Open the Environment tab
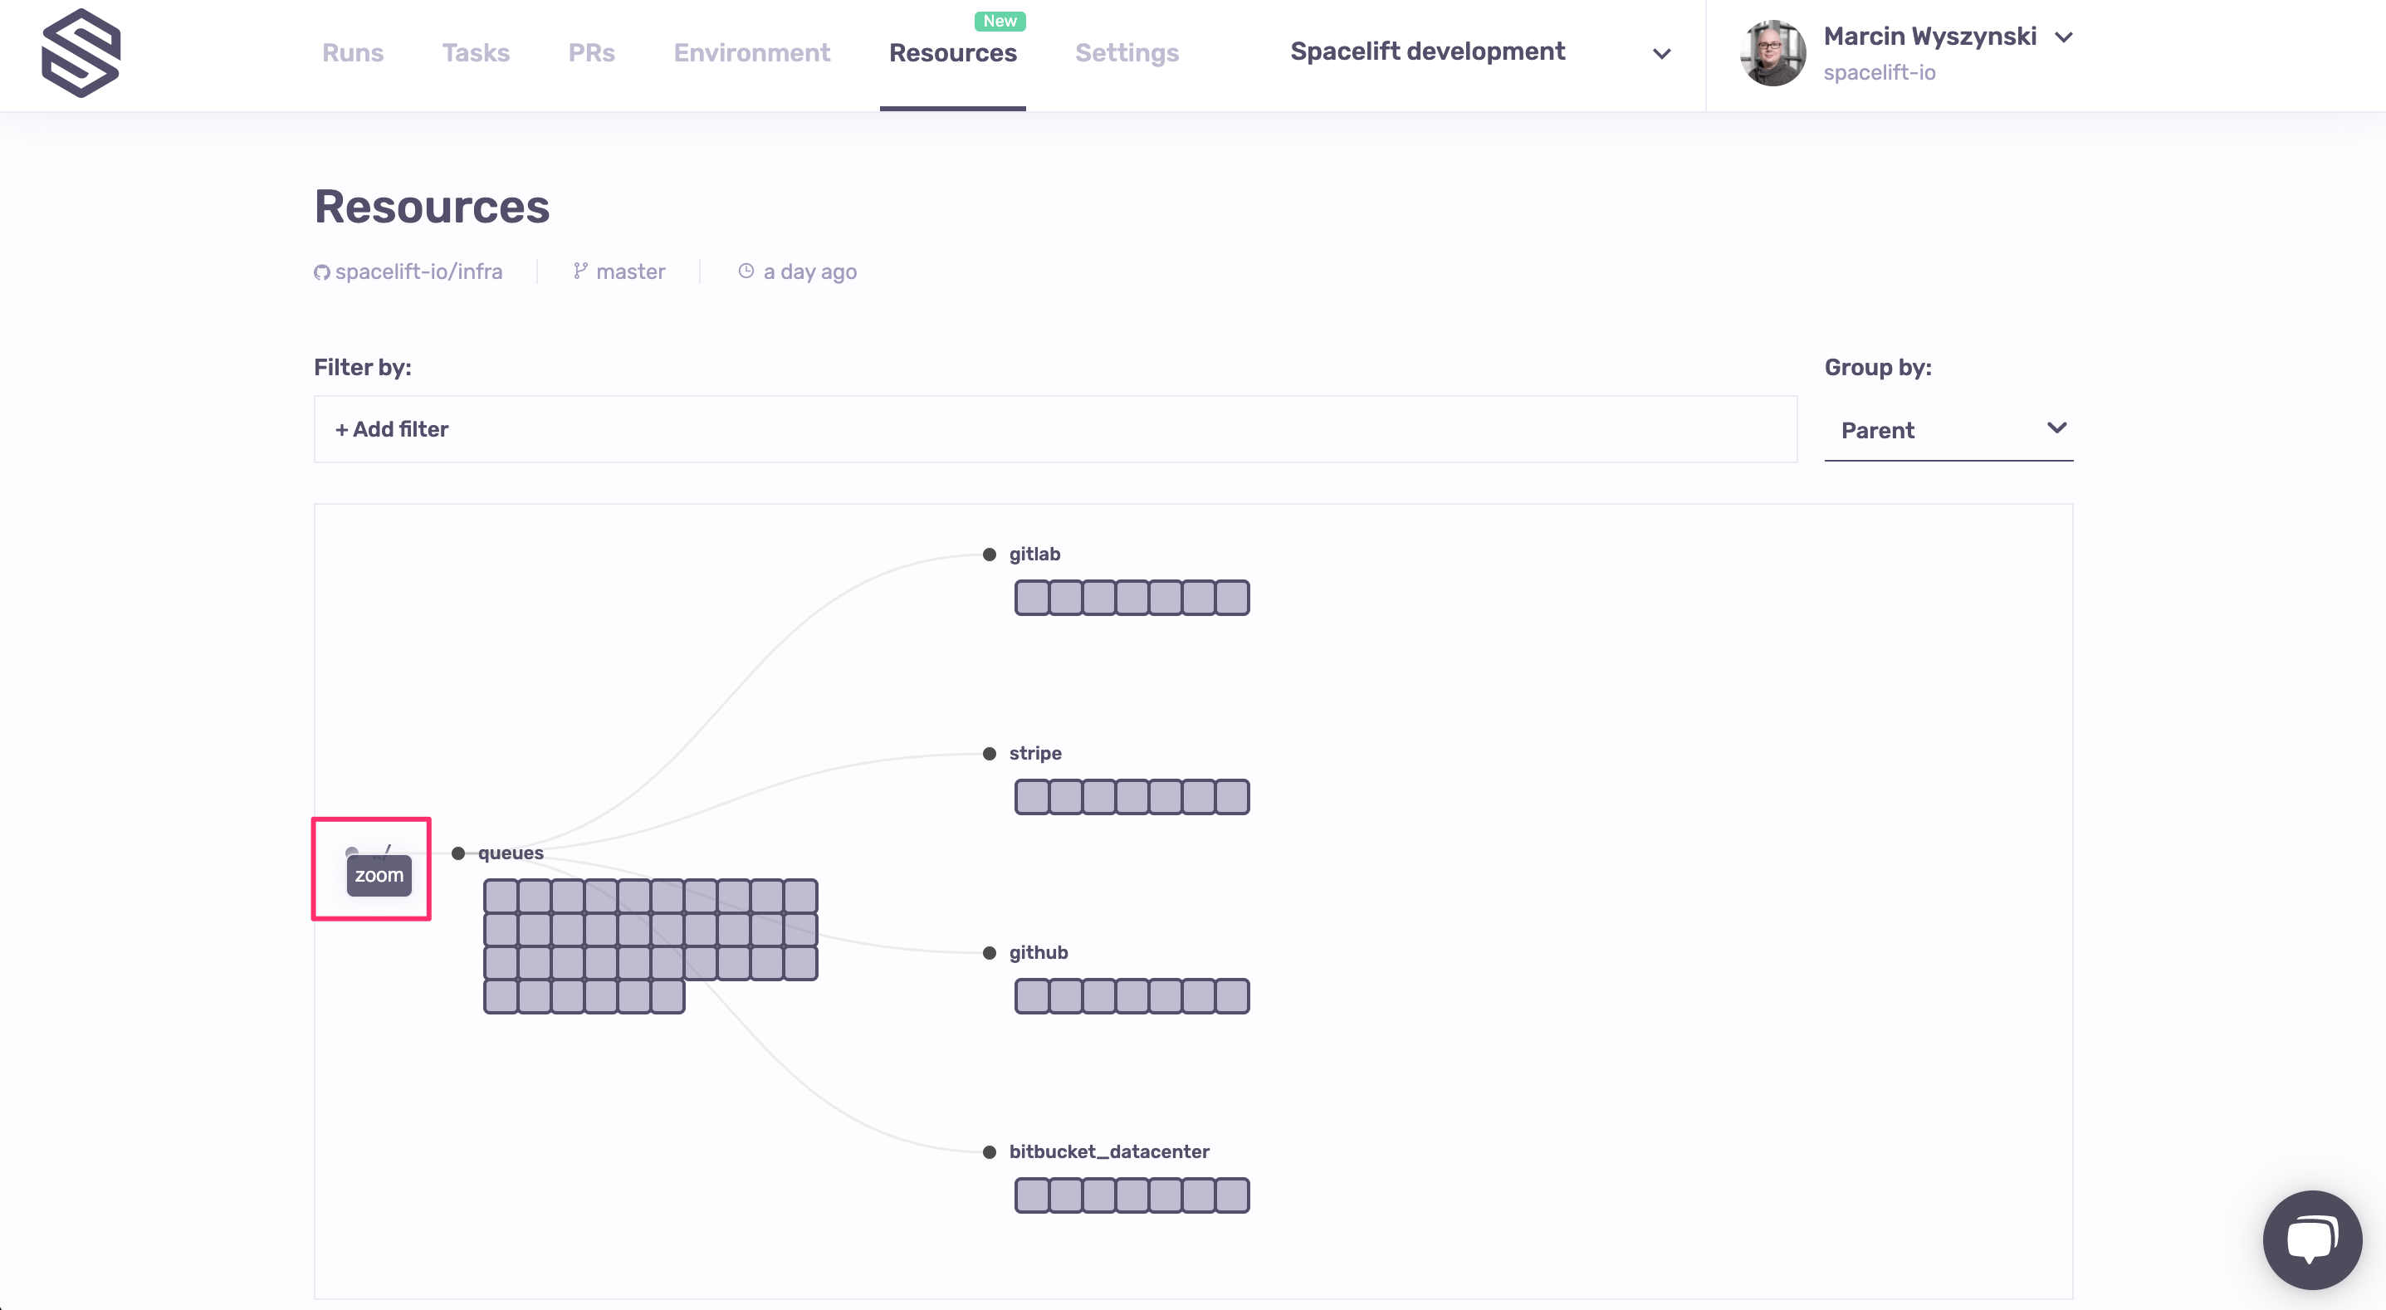The width and height of the screenshot is (2386, 1310). tap(751, 53)
